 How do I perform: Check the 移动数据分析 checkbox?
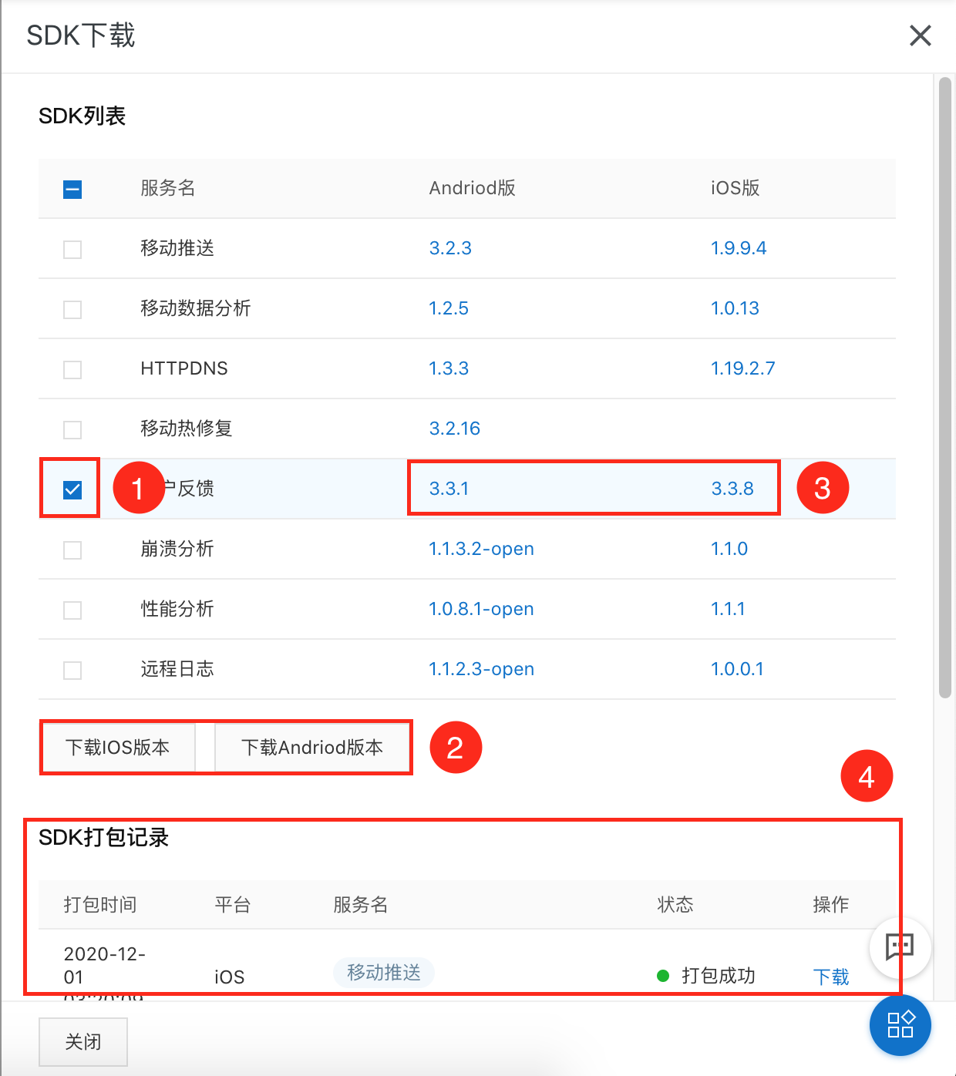coord(72,309)
